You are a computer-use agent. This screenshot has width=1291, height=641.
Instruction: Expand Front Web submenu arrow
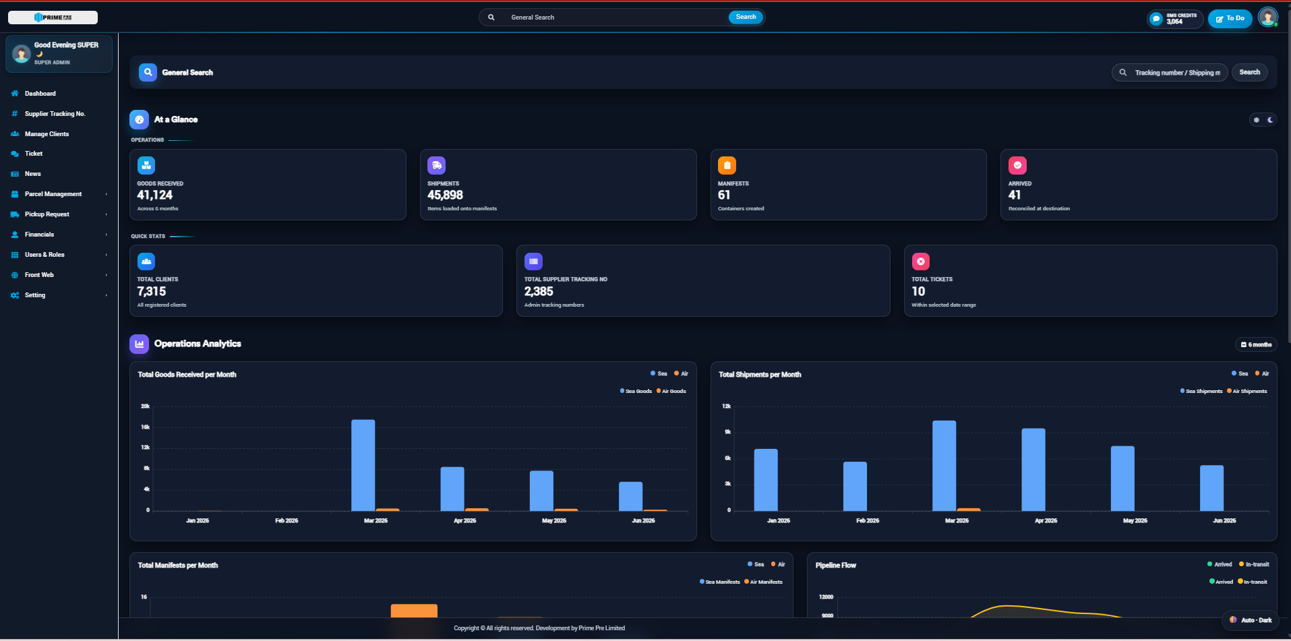[x=107, y=275]
